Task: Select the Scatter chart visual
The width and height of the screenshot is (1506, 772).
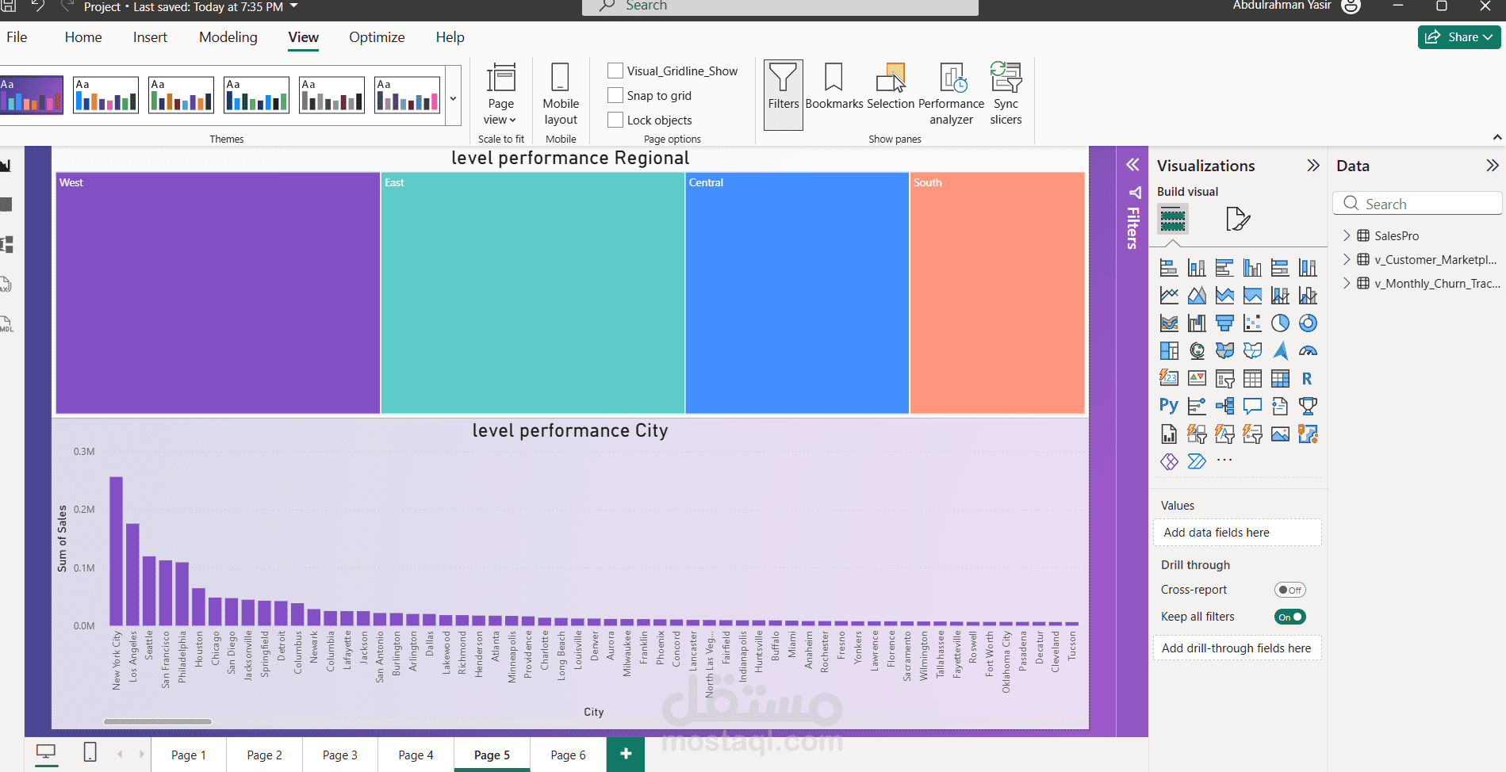Action: pyautogui.click(x=1252, y=323)
